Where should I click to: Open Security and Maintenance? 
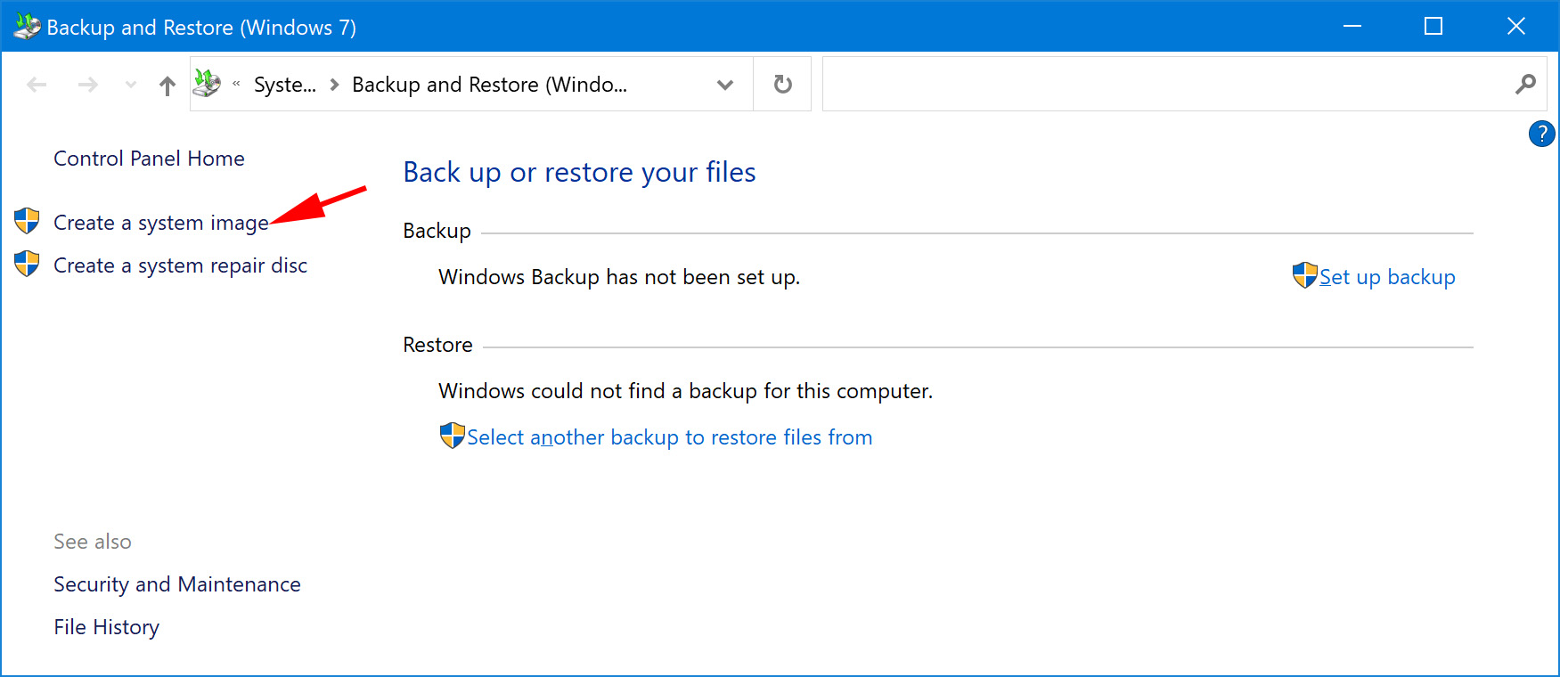(177, 584)
